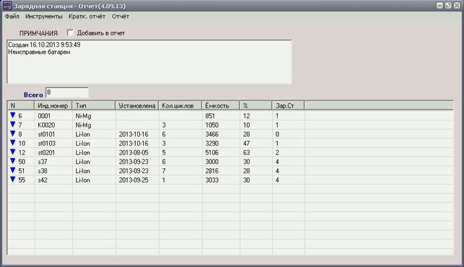Open the Кратк. отчёт menu
Screen dimensions: 464x267
click(87, 16)
